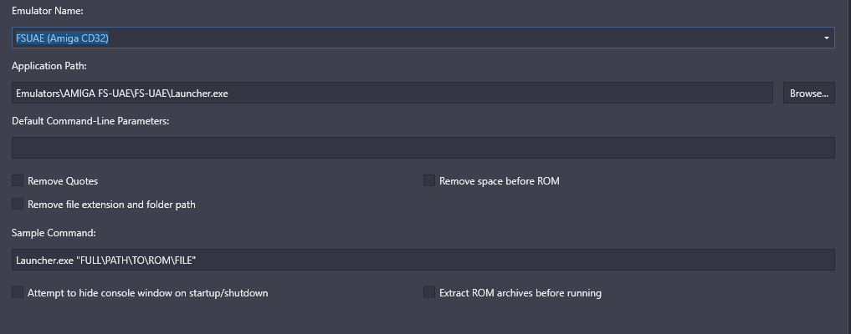This screenshot has height=334, width=851.
Task: Click 'Extract ROM archives before running' label text
Action: pos(520,293)
